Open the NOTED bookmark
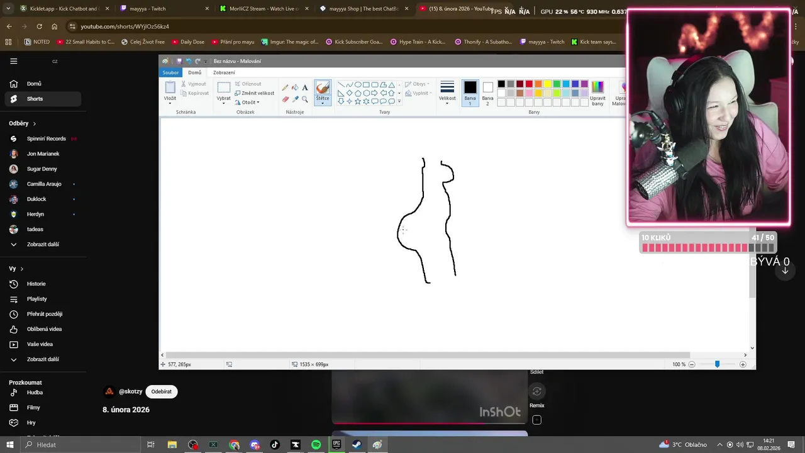 coord(37,42)
